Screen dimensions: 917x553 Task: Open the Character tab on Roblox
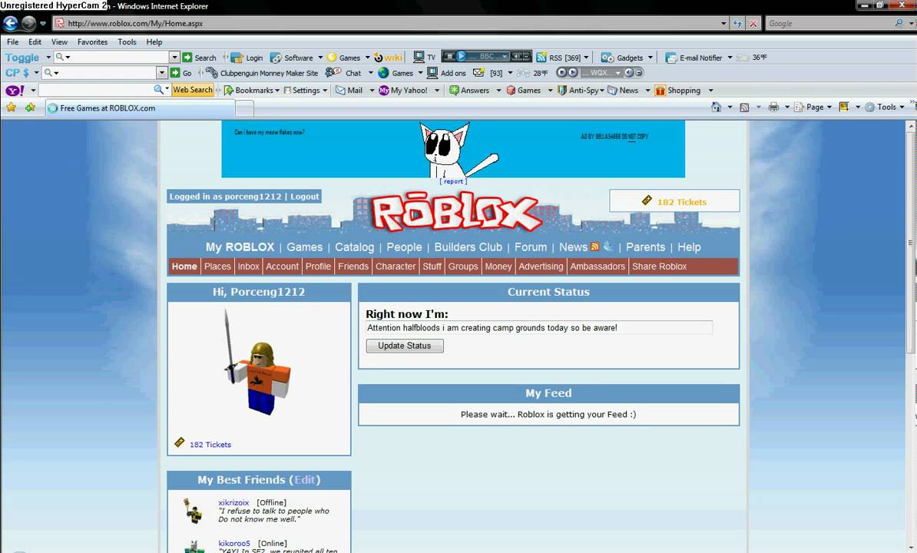(x=396, y=266)
